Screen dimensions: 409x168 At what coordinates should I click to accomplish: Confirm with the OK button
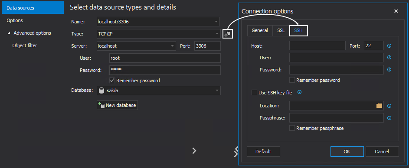coord(347,152)
